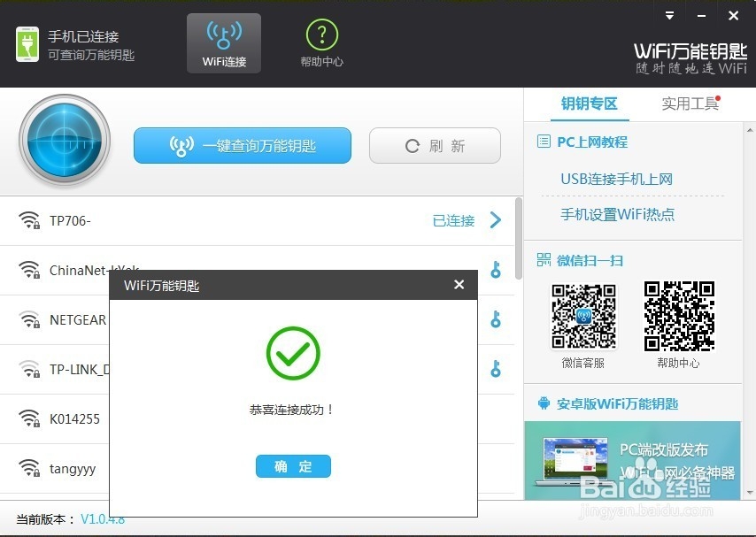Click 一键查询万能钥匙 button
The height and width of the screenshot is (537, 756).
click(243, 146)
